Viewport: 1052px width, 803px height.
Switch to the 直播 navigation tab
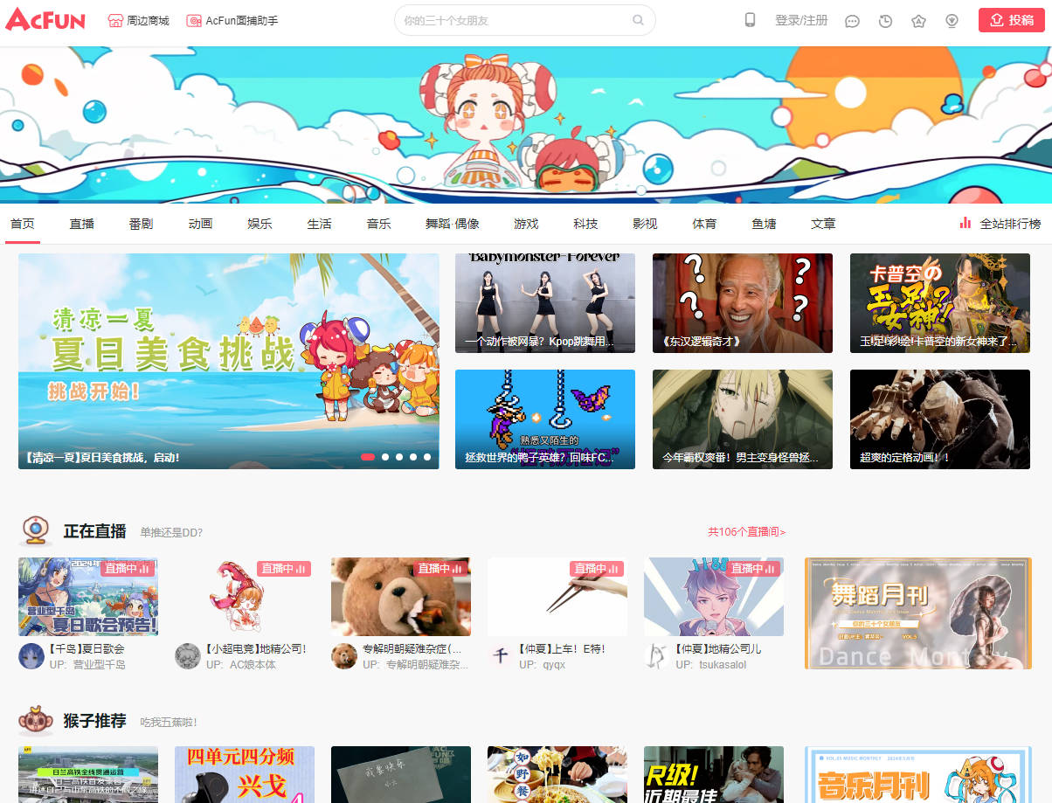pyautogui.click(x=82, y=224)
